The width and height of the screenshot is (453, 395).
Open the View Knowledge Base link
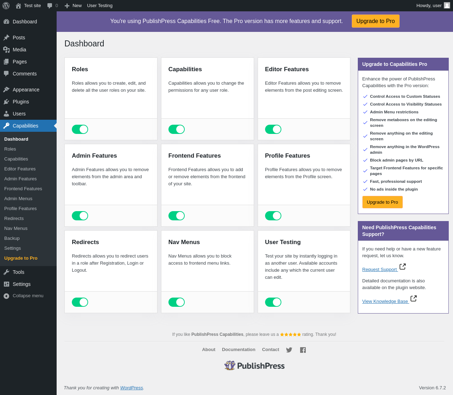point(385,301)
